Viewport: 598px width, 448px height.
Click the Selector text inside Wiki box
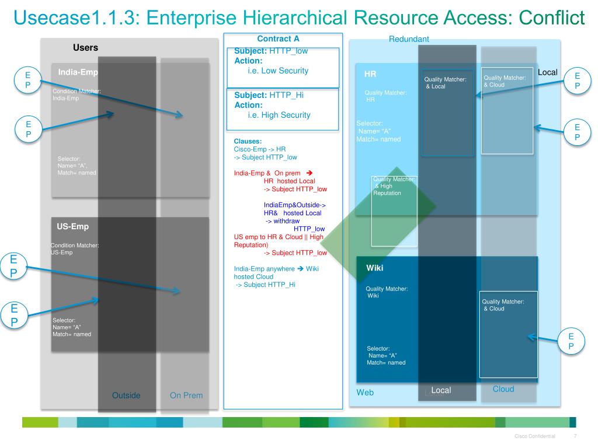coord(386,355)
